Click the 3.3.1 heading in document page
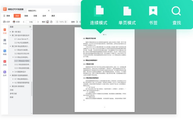This screenshot has width=193, height=120. (88, 64)
